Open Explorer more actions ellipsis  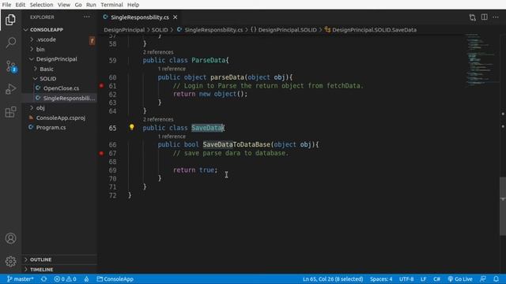coord(86,17)
